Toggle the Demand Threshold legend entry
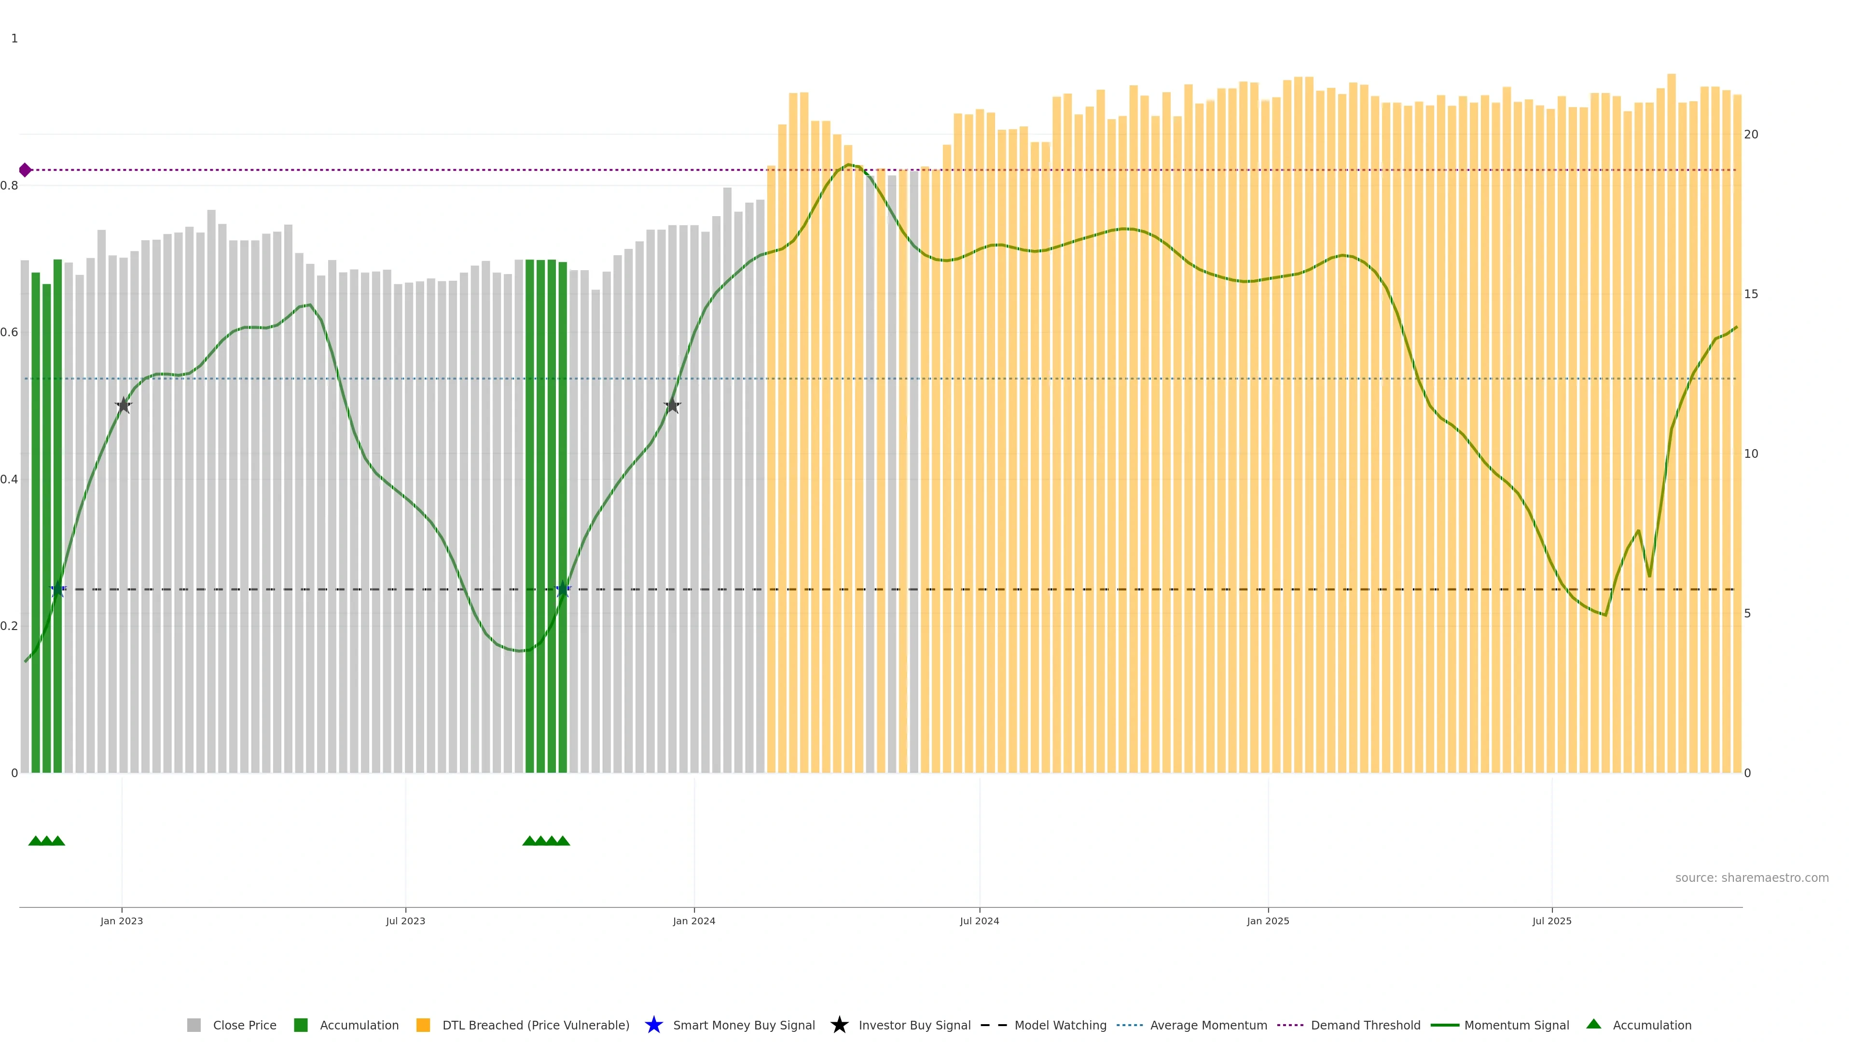 point(1365,1026)
